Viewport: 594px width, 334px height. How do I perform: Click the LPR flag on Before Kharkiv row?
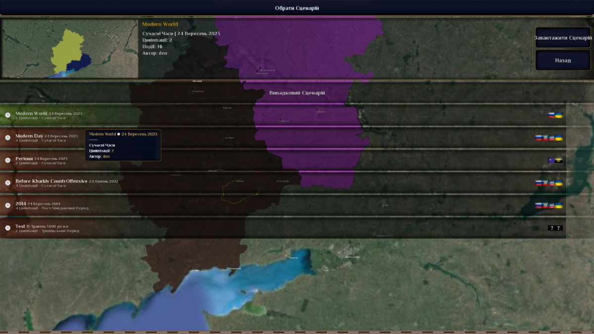[x=544, y=183]
